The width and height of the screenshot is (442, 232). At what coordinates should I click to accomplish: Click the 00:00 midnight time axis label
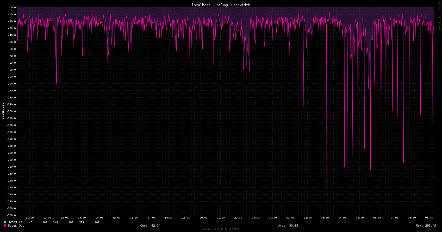click(x=273, y=218)
